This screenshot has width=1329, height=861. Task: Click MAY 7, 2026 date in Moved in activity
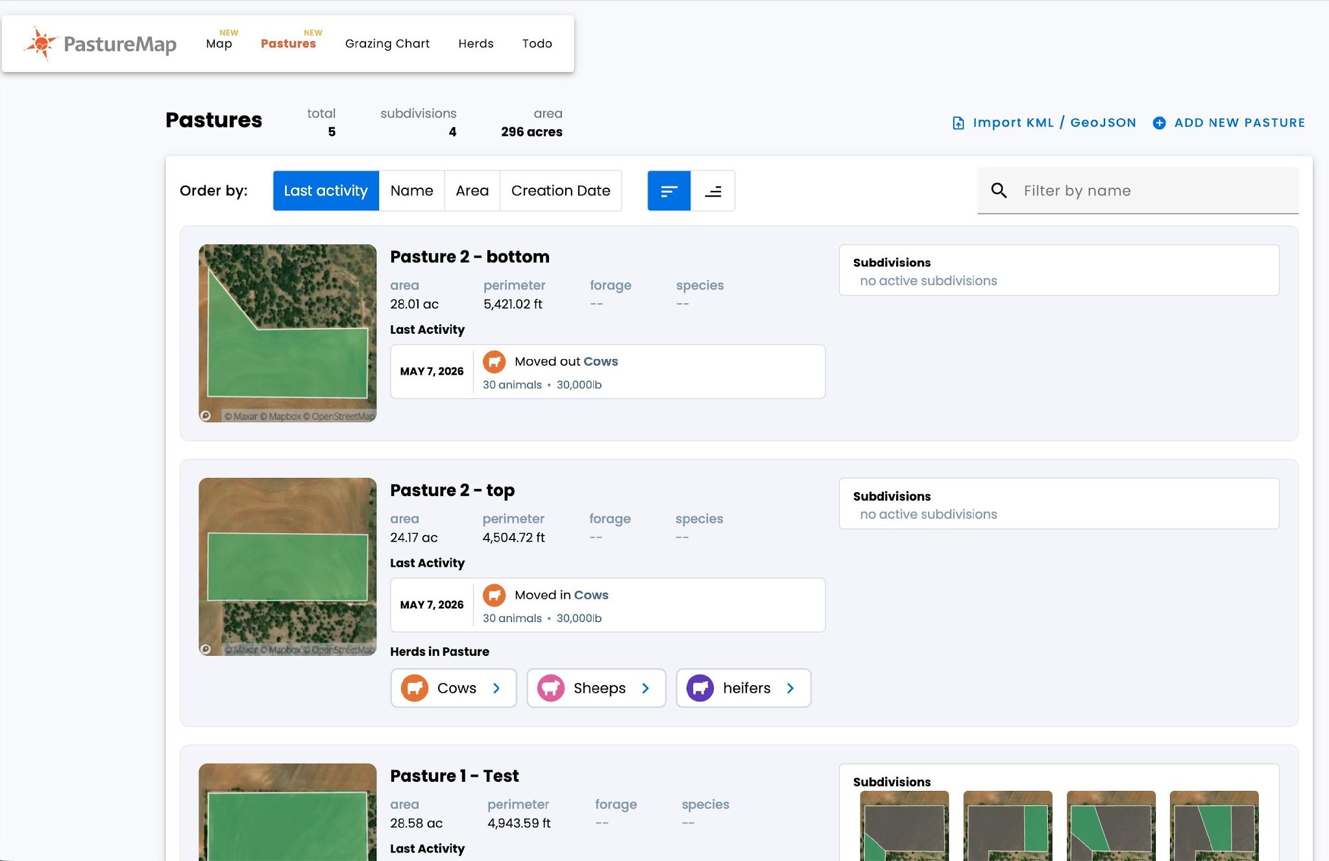[432, 605]
